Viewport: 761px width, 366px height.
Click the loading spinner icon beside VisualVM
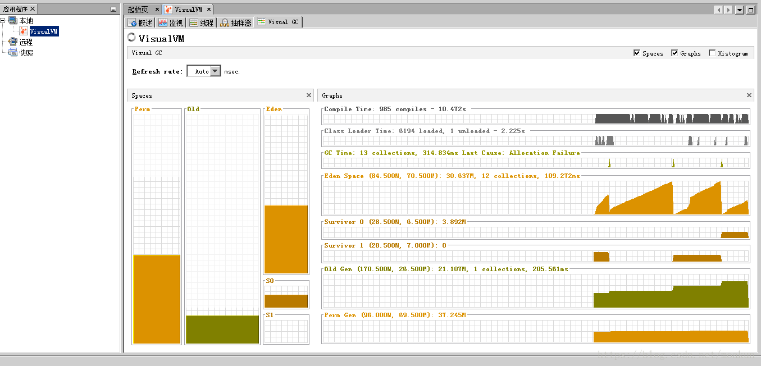point(131,38)
